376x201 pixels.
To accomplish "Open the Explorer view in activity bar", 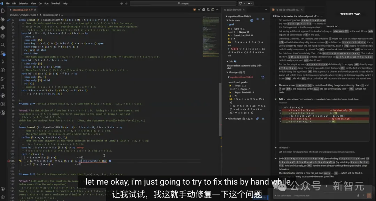I will pos(3,11).
